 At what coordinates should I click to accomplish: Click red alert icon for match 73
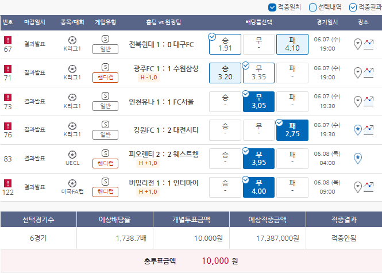point(8,97)
